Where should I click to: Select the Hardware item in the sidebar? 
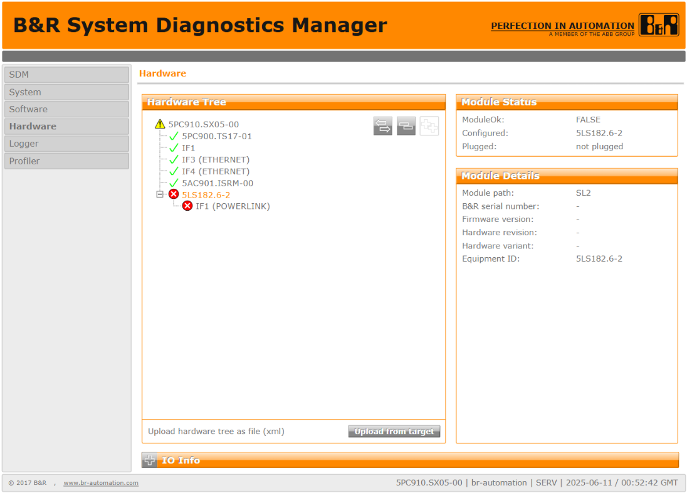[66, 126]
